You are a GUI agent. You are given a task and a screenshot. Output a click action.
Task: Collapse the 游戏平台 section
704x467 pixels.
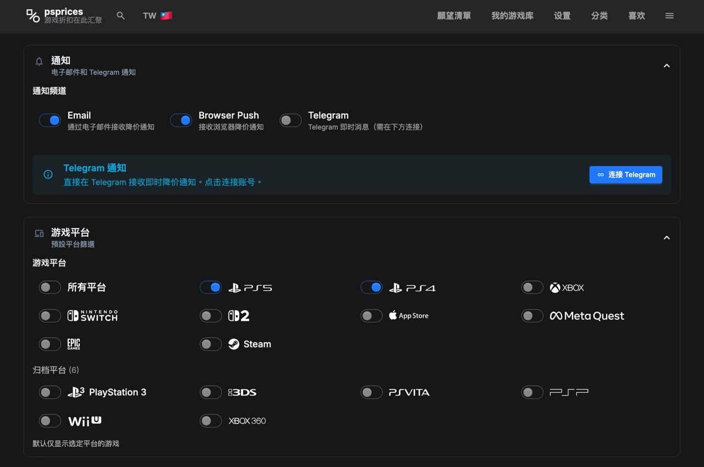tap(667, 238)
